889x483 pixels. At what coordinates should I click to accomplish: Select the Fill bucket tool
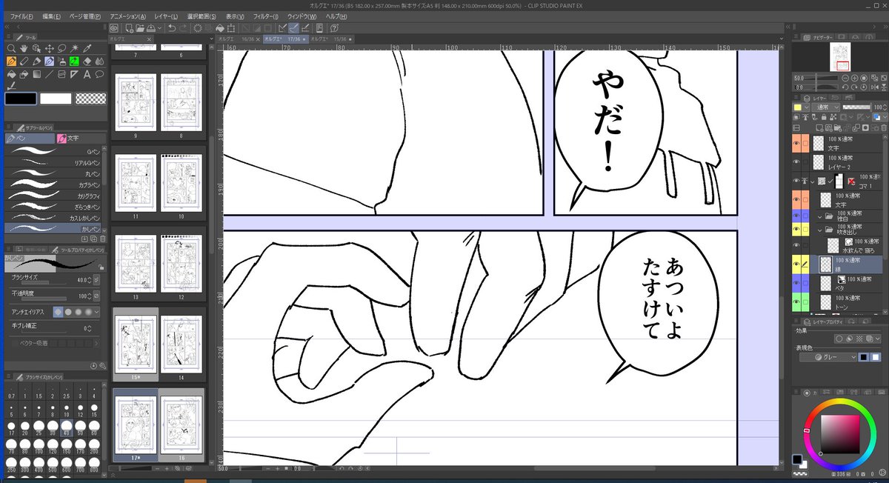coord(11,74)
